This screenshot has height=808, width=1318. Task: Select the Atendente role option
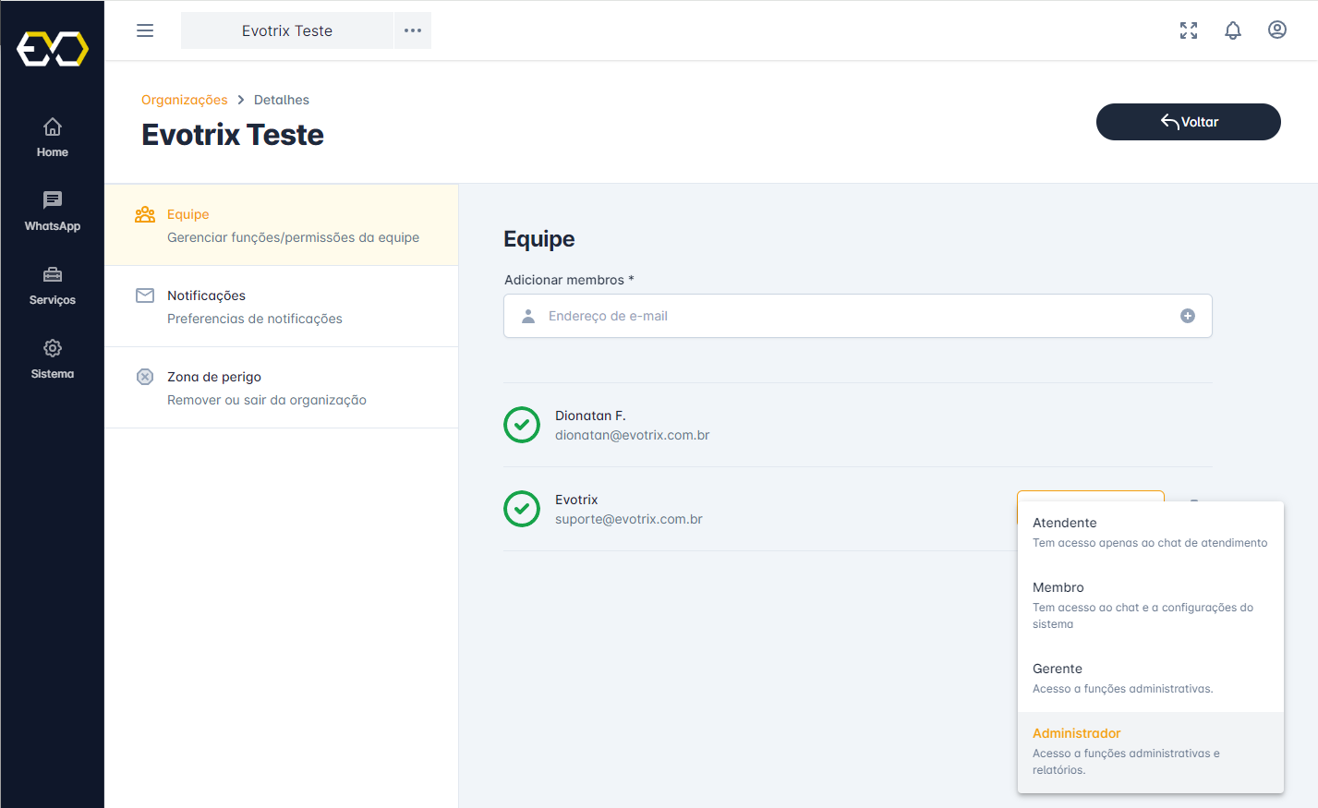[x=1150, y=532]
